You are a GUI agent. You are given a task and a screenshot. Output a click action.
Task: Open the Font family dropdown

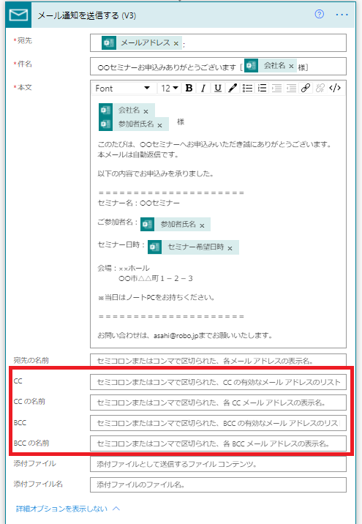coord(123,89)
